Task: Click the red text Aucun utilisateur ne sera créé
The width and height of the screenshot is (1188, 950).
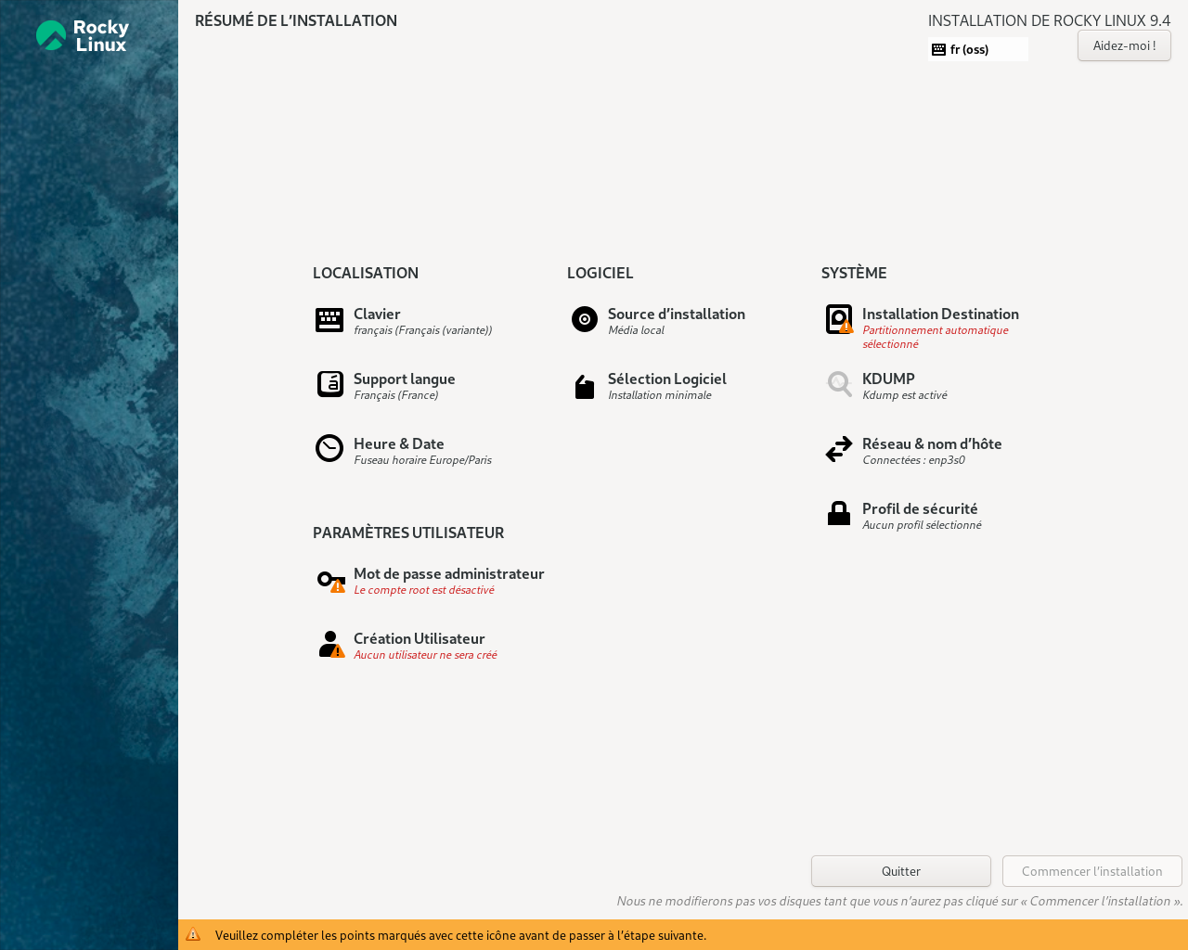Action: [x=425, y=655]
